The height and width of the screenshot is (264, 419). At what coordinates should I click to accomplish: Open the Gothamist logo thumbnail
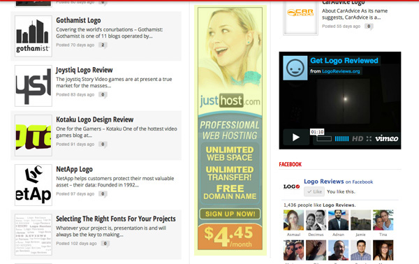(x=34, y=36)
